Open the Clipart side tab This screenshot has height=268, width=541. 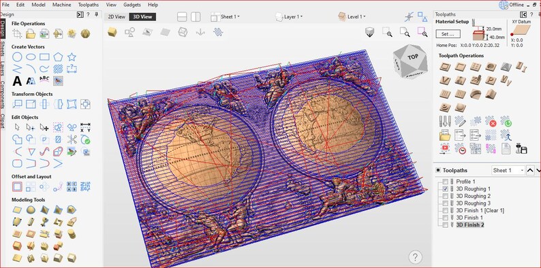[3, 120]
